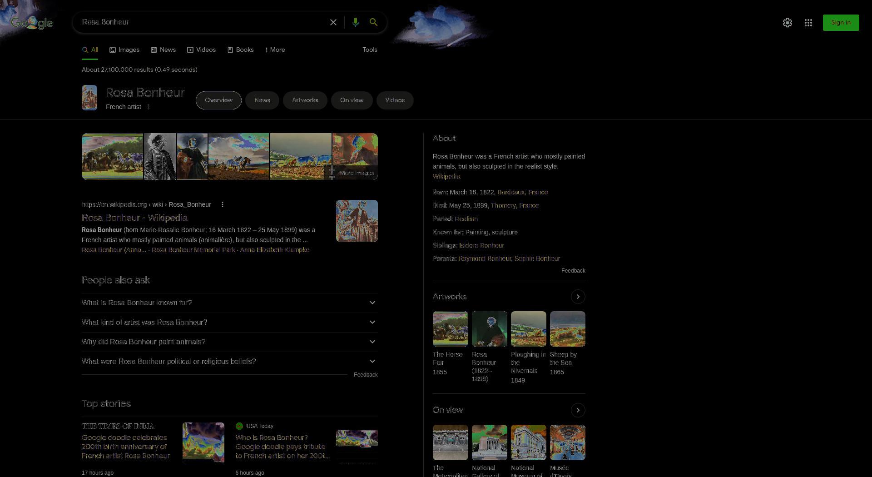Click Bordeaux, France birthplace link

tap(522, 192)
